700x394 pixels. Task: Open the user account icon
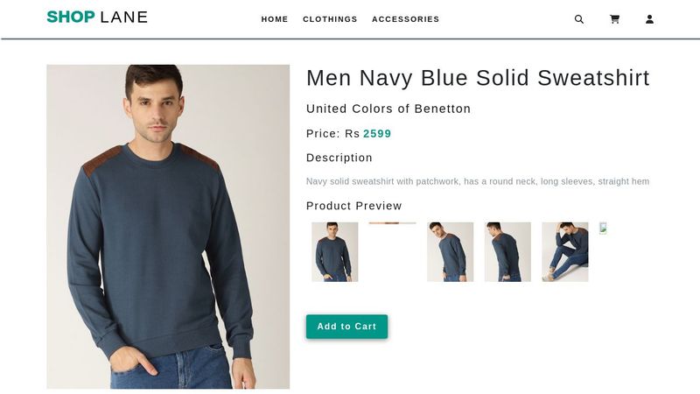click(x=649, y=19)
